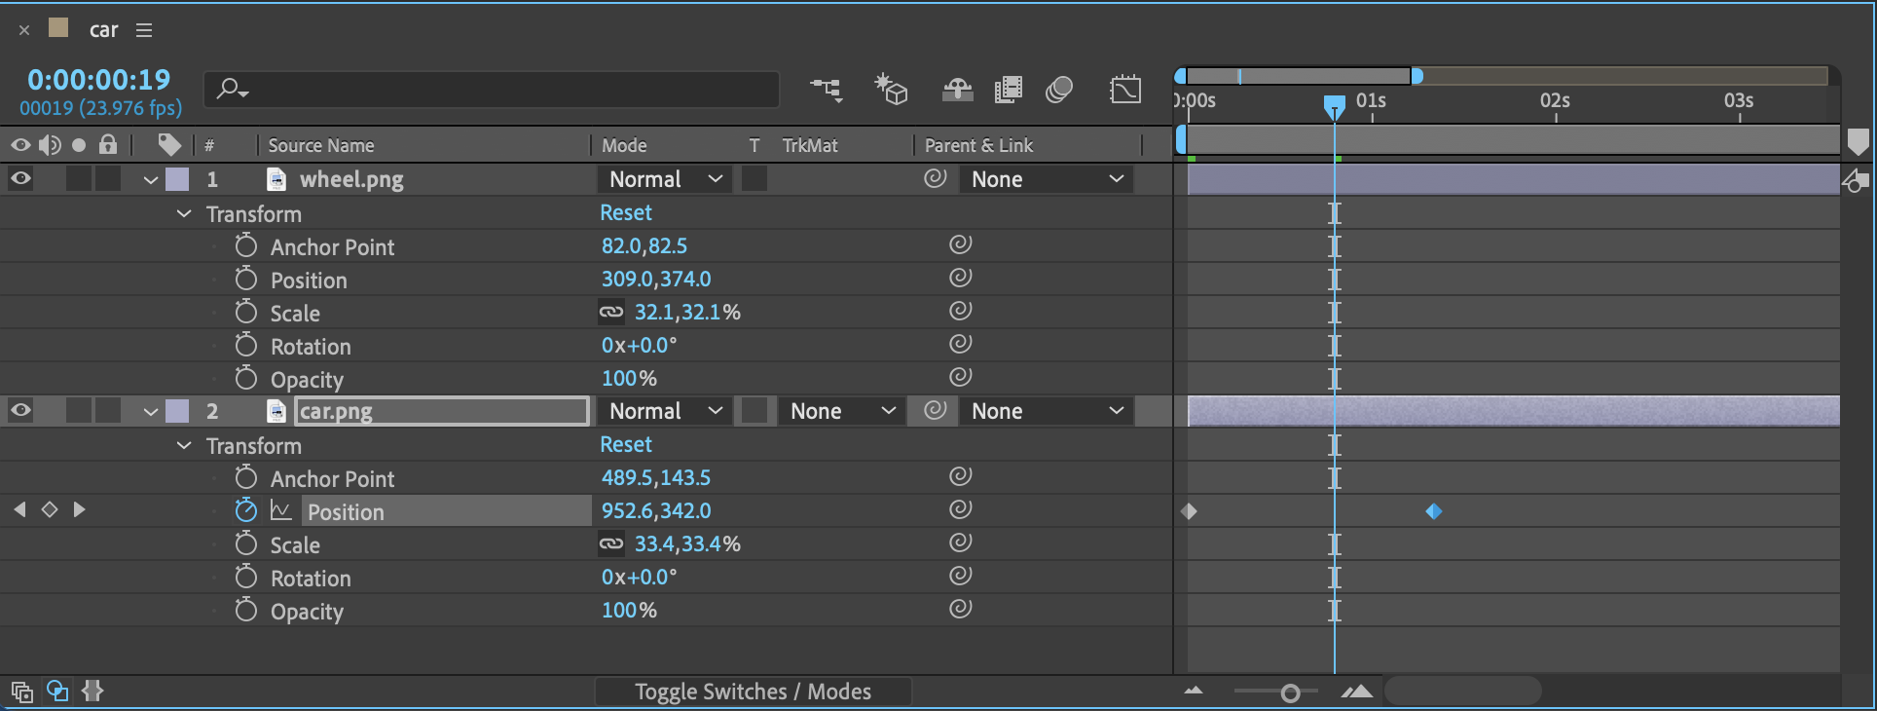The width and height of the screenshot is (1877, 711).
Task: Click the timeline zoom slider handle
Action: click(x=1290, y=692)
